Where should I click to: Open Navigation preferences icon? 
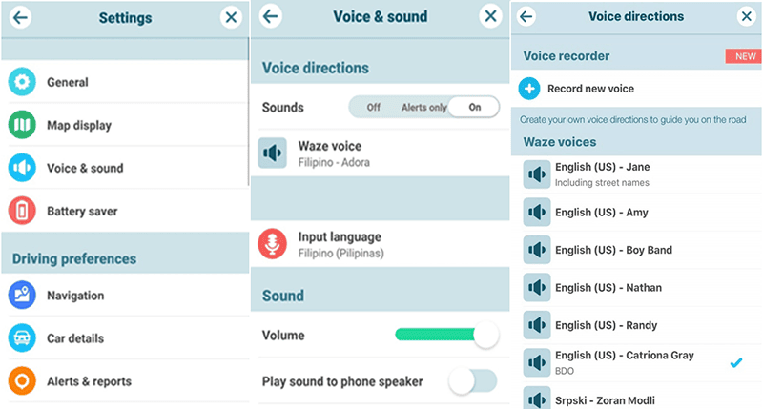pyautogui.click(x=22, y=295)
